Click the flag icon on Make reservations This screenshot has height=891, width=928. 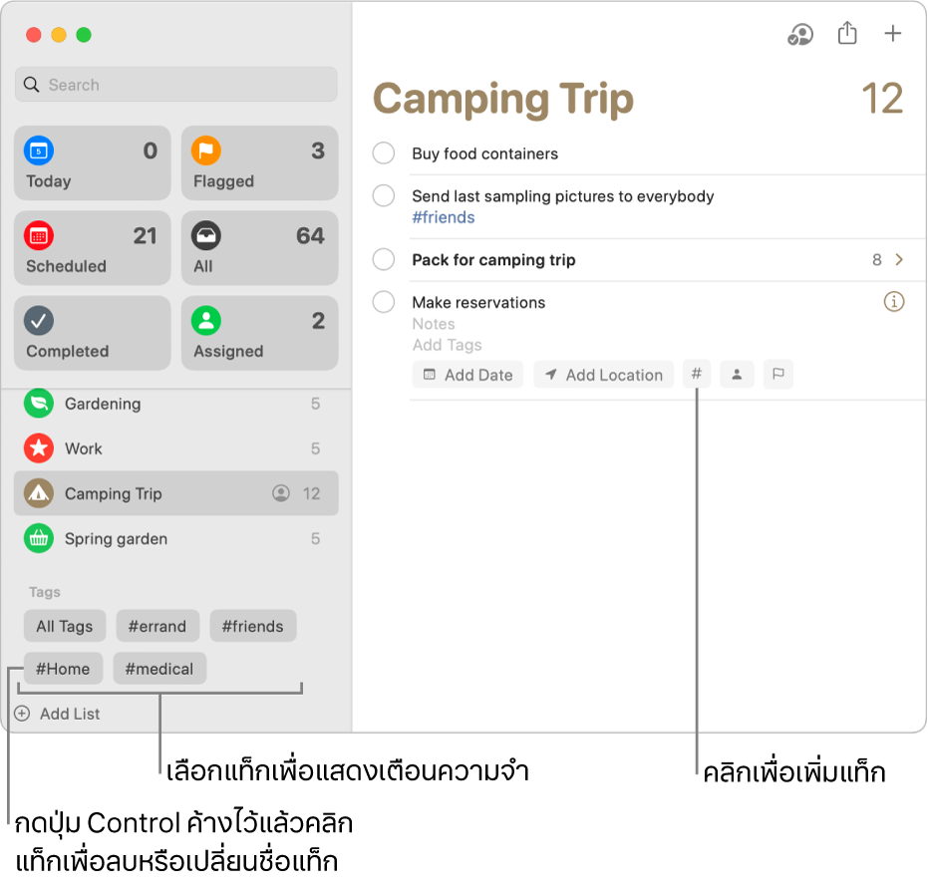click(778, 375)
